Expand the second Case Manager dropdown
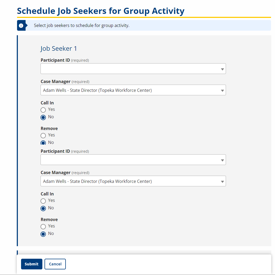Viewport: 275px width, 275px height. point(133,181)
